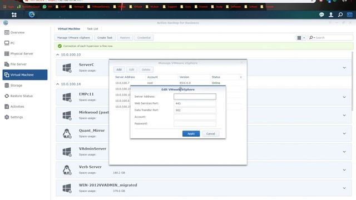Select Virtual Machine in sidebar
Viewport: 356px width, 200px height.
(25, 74)
